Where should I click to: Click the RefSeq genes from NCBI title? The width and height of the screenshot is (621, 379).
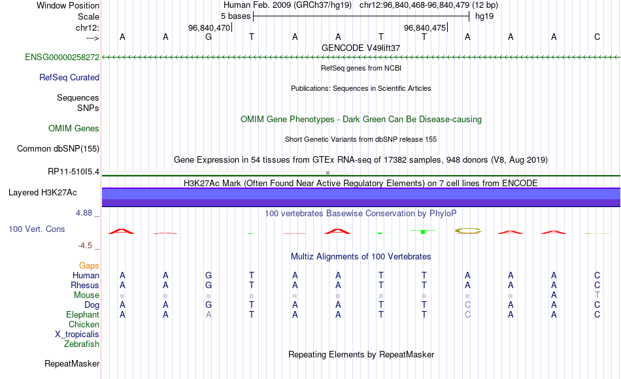[361, 68]
